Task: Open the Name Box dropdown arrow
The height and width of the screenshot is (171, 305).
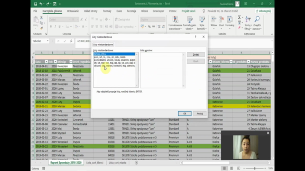Action: point(48,41)
